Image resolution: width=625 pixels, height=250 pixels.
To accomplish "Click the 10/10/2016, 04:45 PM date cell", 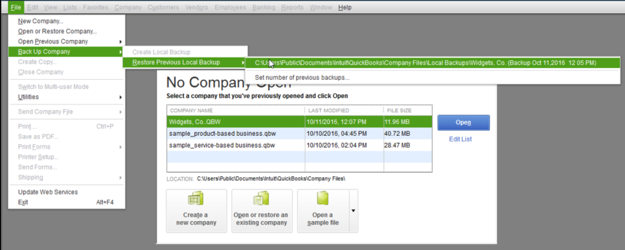I will [345, 134].
